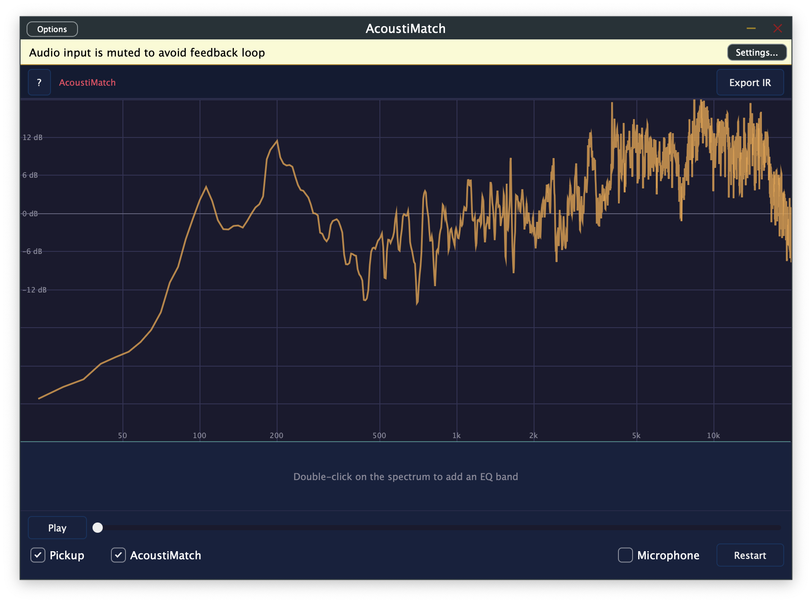
Task: Disable the Pickup checkbox
Action: [38, 555]
